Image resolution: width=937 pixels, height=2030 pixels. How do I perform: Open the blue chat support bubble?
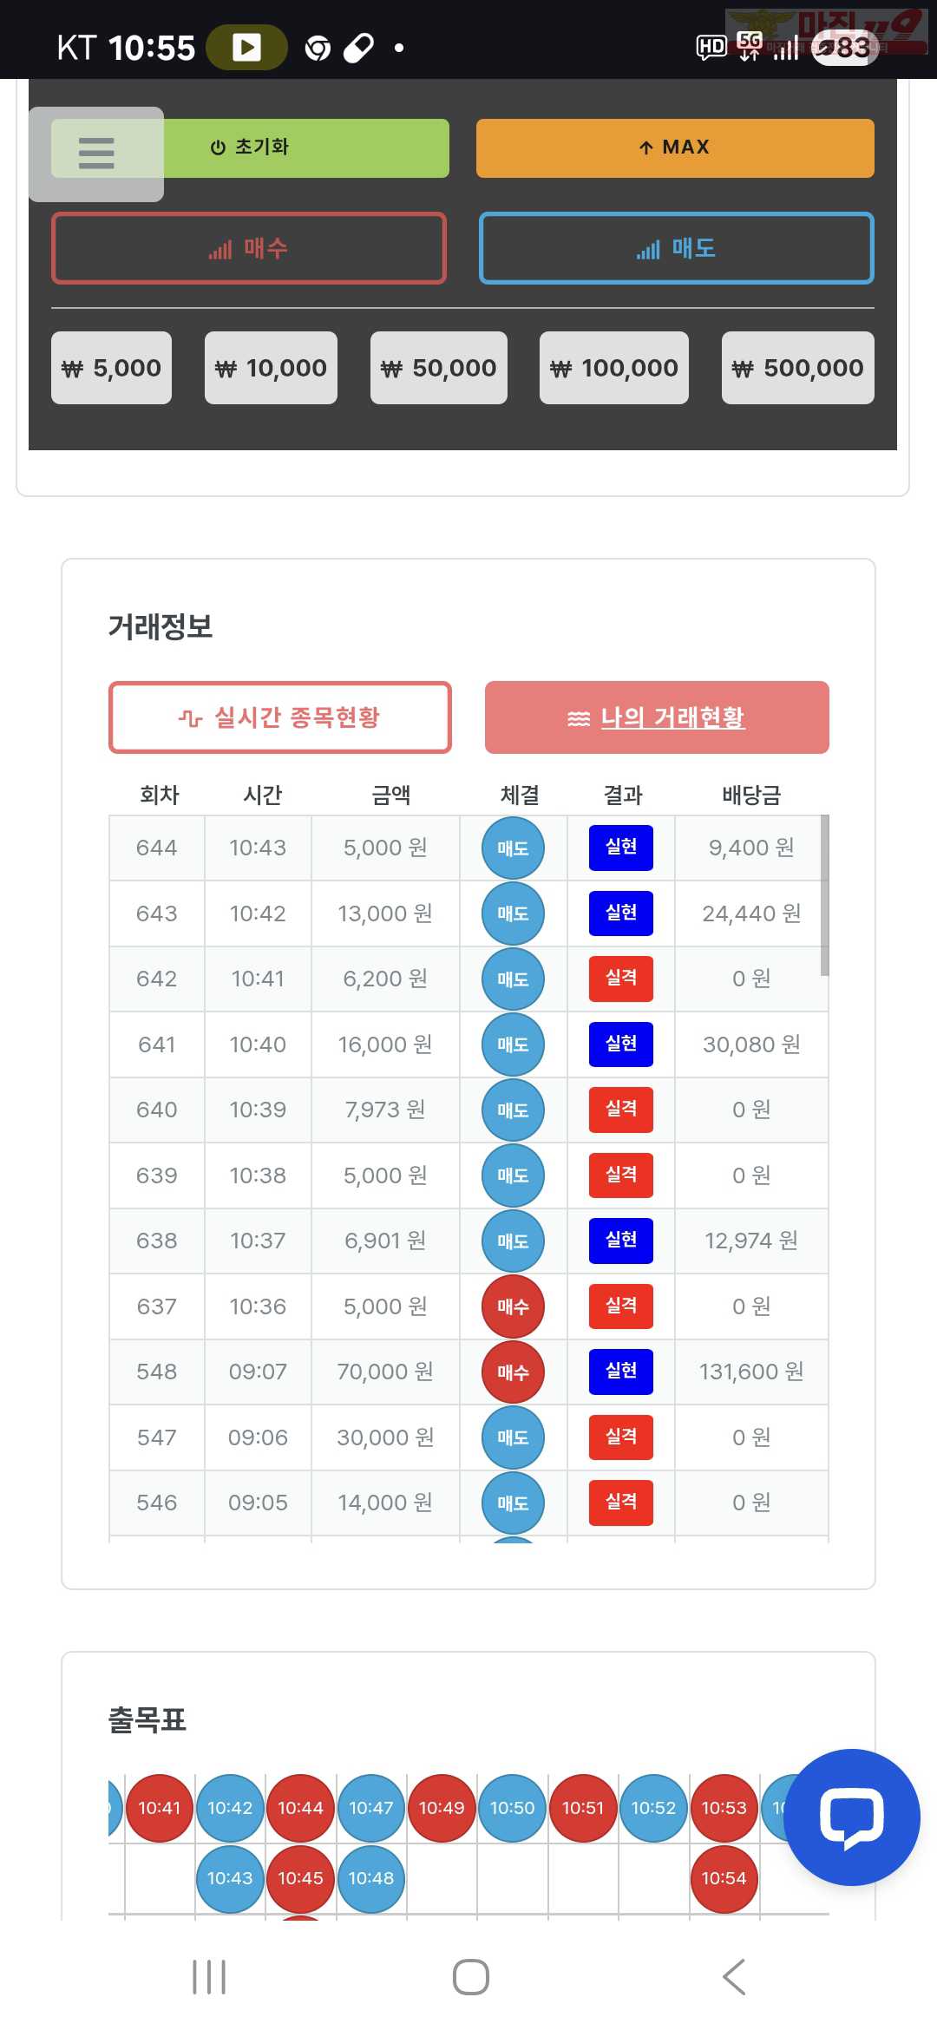pyautogui.click(x=851, y=1817)
